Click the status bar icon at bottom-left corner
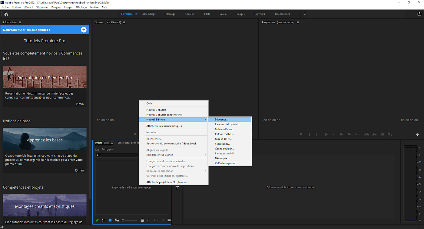Screen dimensions: 424x229 (2, 227)
